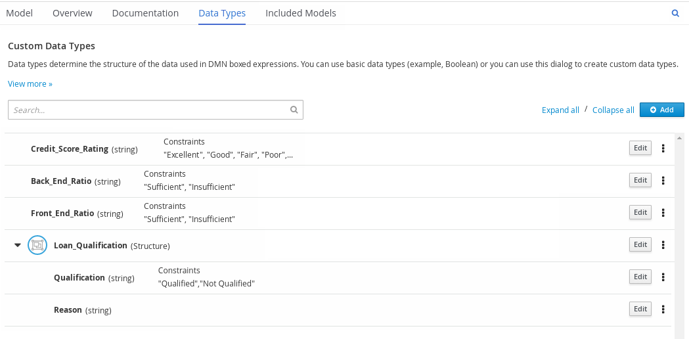
Task: Go to the Included Models tab
Action: [x=300, y=13]
